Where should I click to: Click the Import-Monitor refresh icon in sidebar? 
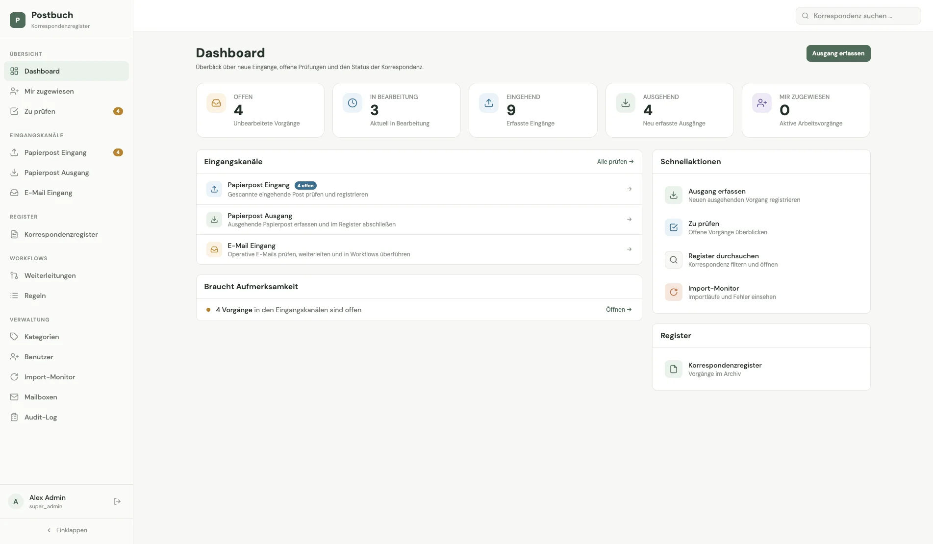coord(14,377)
